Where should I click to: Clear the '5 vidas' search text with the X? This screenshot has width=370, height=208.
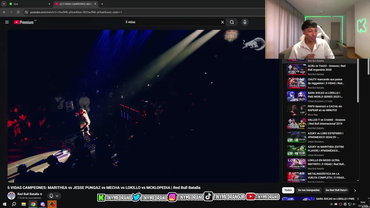223,22
